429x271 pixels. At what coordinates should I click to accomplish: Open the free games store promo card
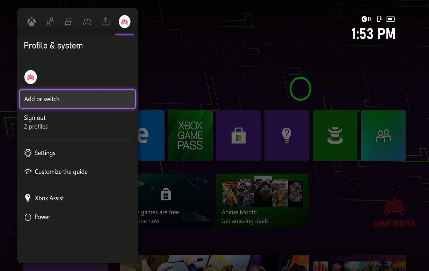(175, 200)
